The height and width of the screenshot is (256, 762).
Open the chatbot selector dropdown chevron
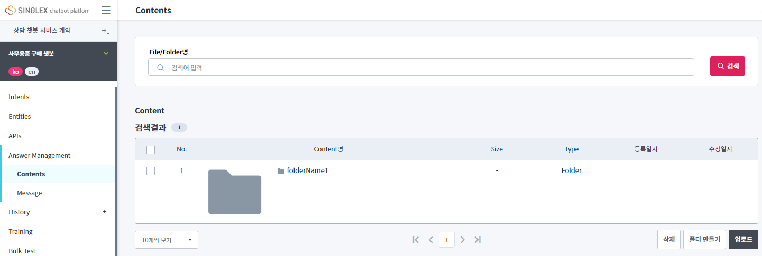click(x=106, y=53)
